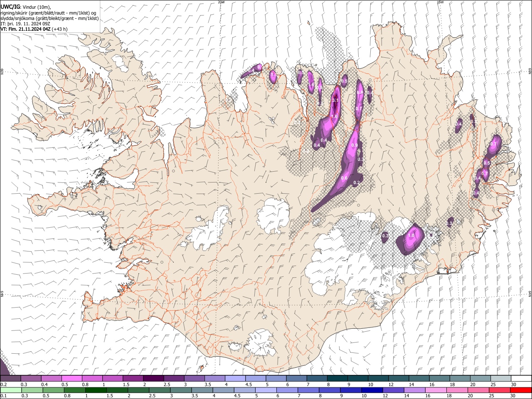Select the 'VT: Fim. 21.11.2024 04Z' valid time

click(x=26, y=29)
